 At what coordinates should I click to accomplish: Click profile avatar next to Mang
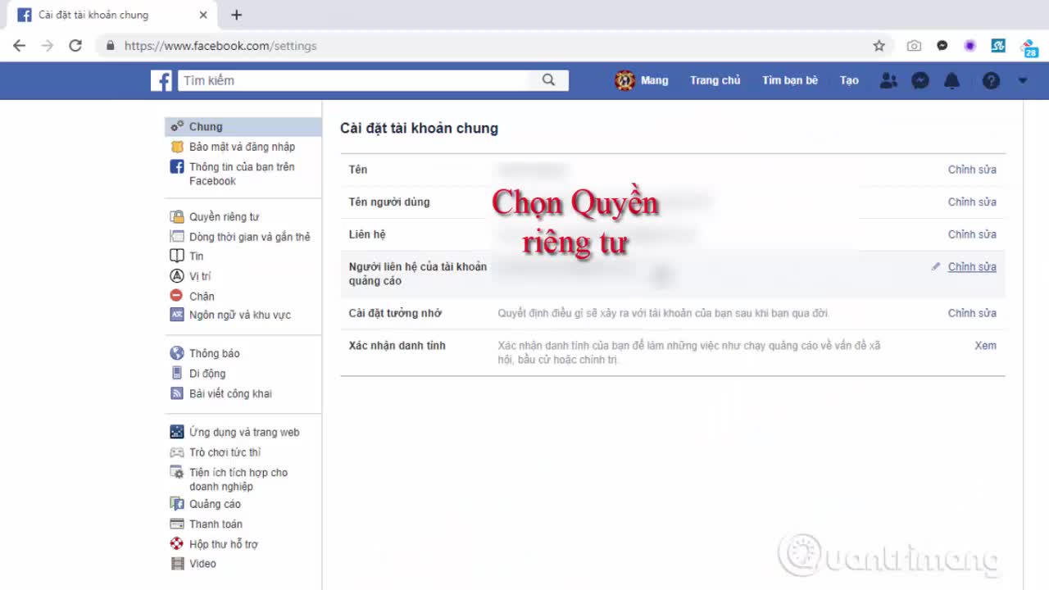coord(625,80)
